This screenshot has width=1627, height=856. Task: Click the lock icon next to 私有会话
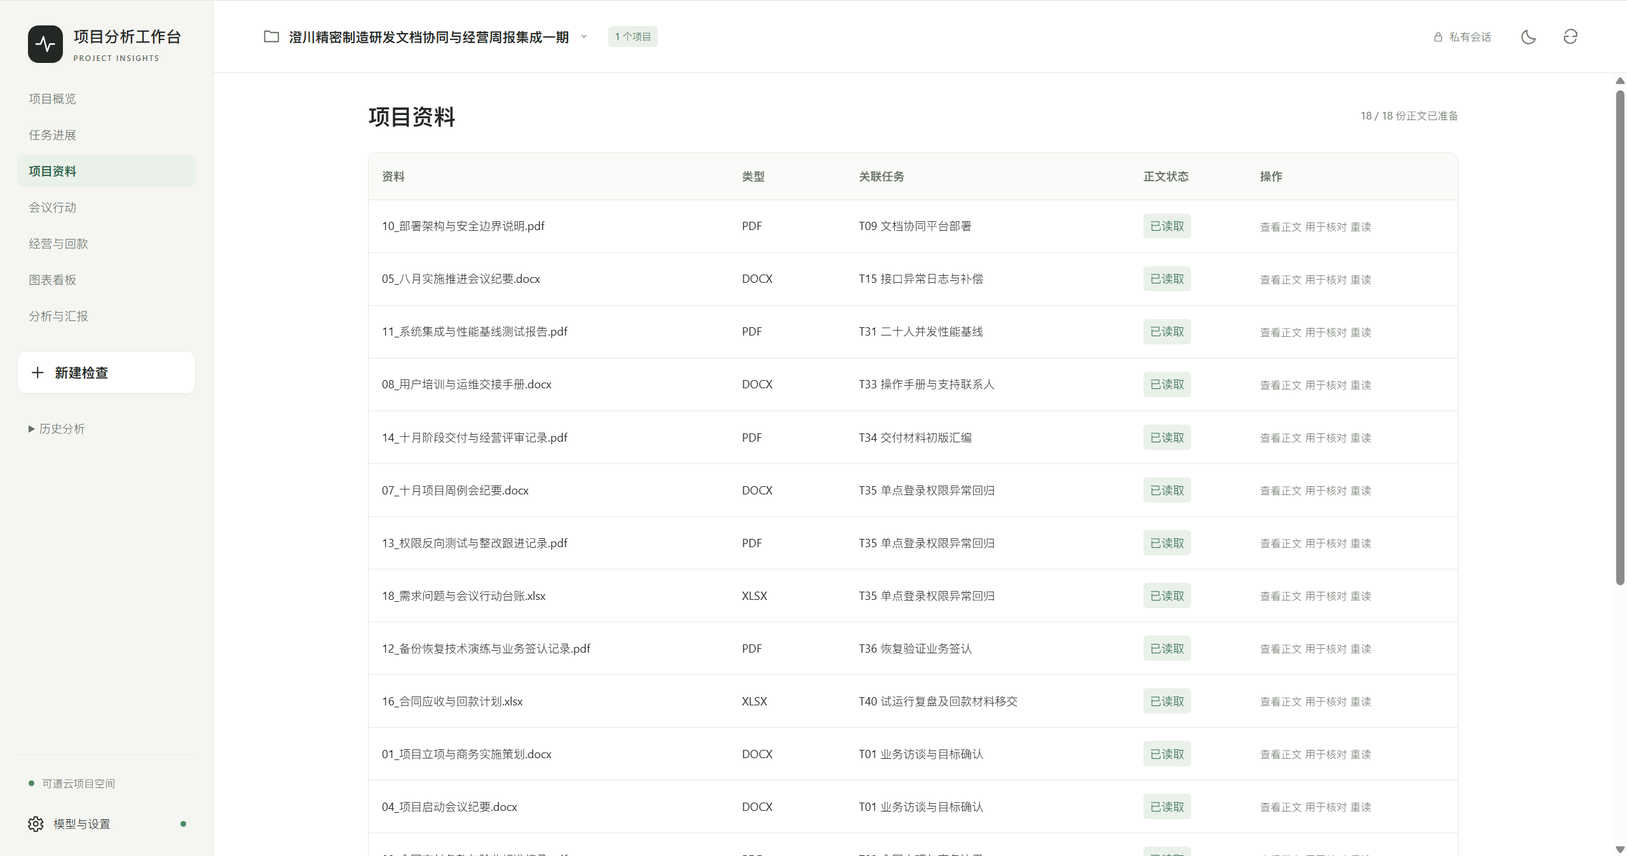pos(1438,37)
